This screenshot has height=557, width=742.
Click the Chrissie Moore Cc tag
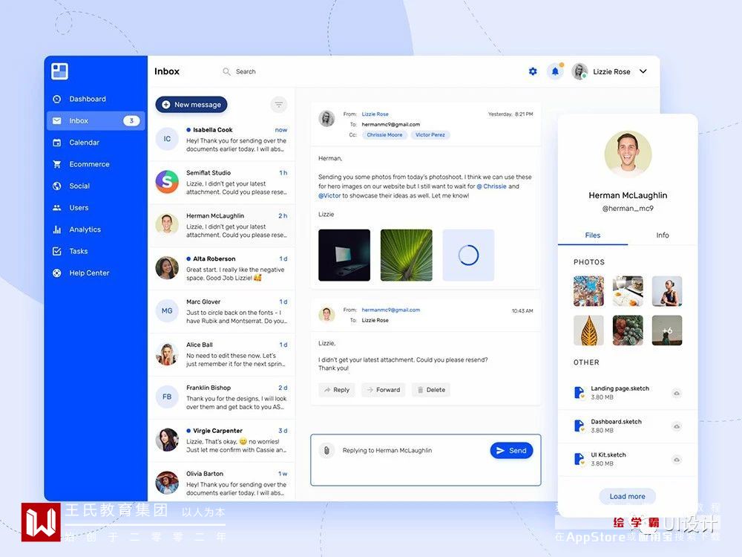click(x=384, y=135)
